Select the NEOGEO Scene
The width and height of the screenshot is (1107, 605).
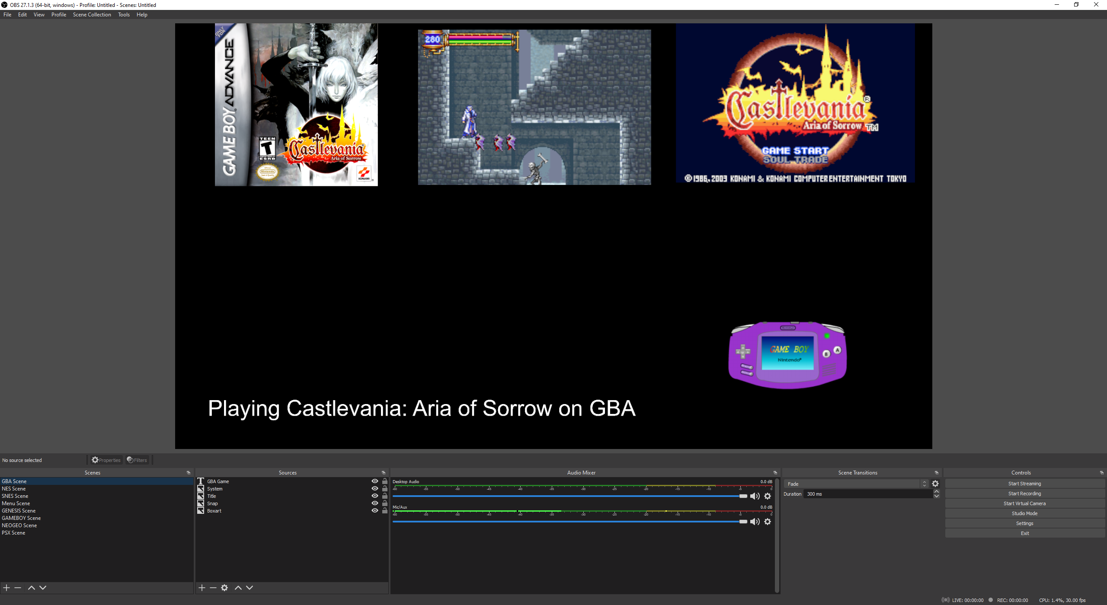point(96,525)
